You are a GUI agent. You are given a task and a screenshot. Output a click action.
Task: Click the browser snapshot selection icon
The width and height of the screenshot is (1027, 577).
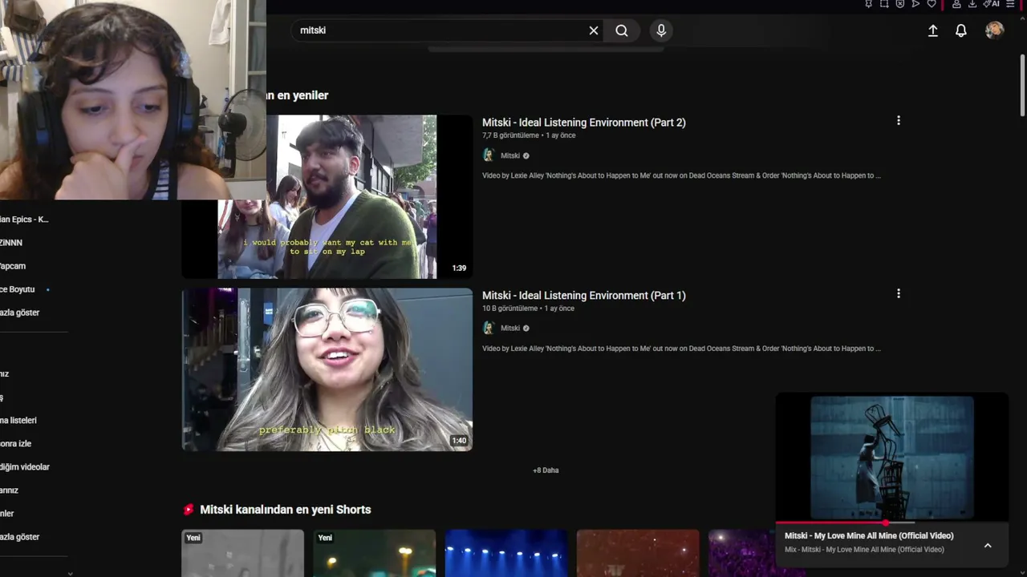[x=884, y=4]
